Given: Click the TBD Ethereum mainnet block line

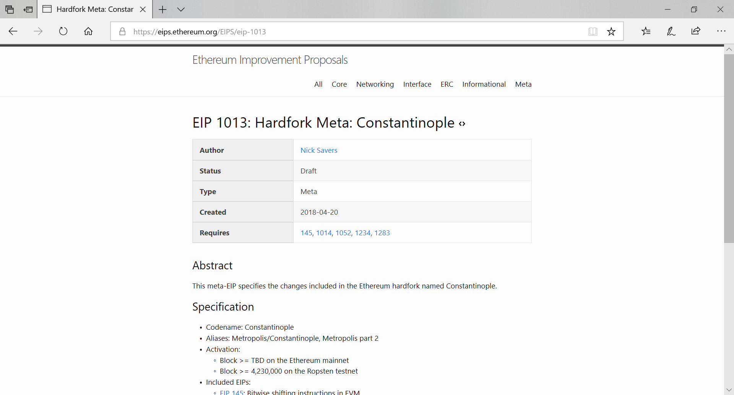Looking at the screenshot, I should pos(284,361).
